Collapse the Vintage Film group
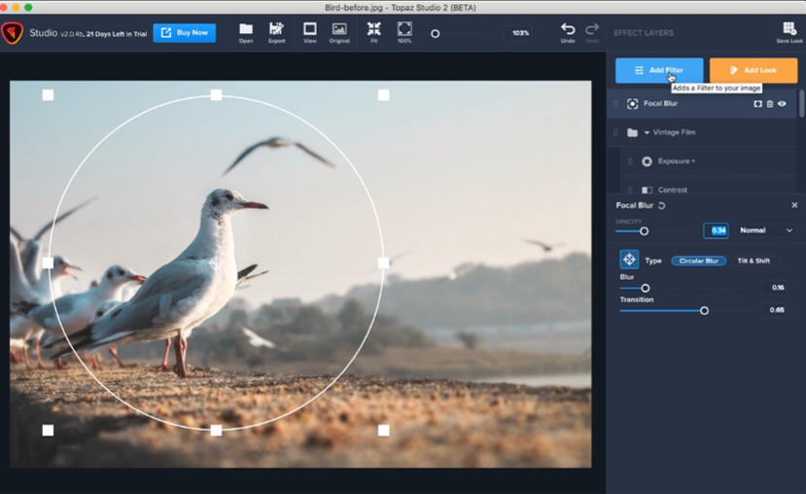Screen dimensions: 806x494 [x=647, y=132]
